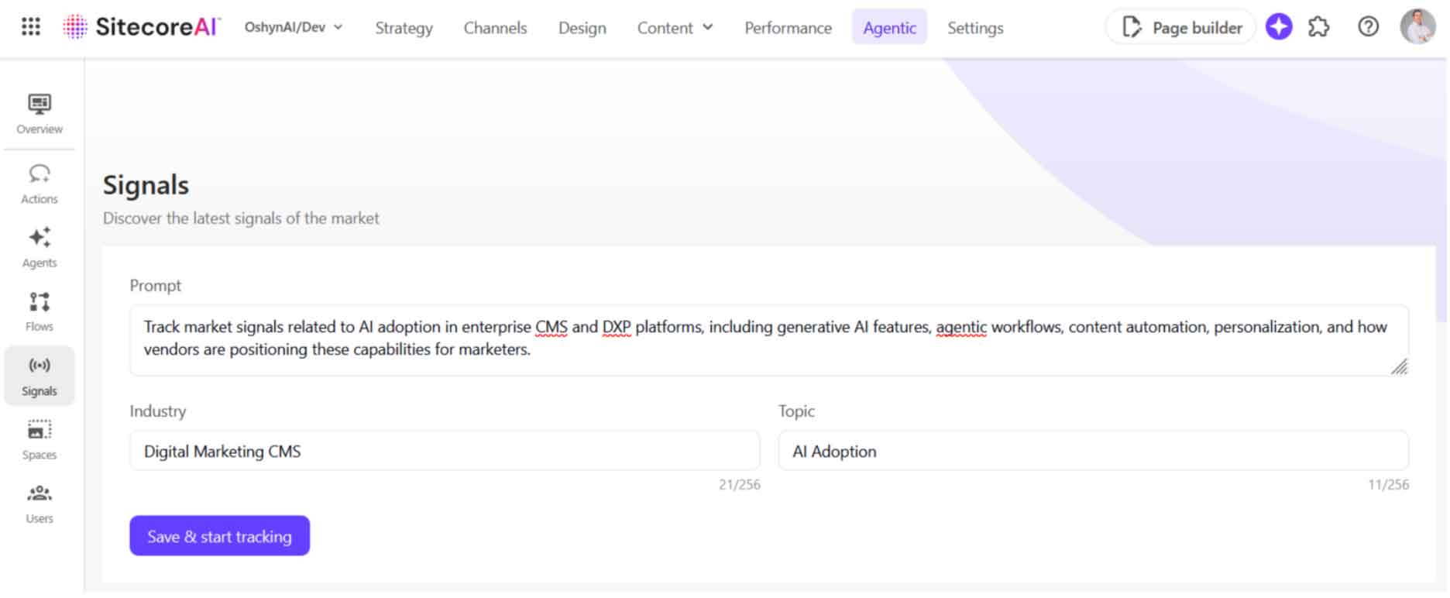Viewport: 1450px width, 598px height.
Task: Go to Actions in the sidebar
Action: click(x=40, y=184)
